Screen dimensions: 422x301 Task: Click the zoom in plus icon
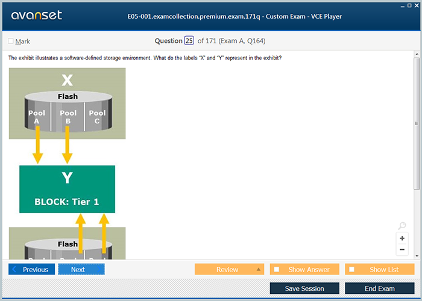pos(402,238)
